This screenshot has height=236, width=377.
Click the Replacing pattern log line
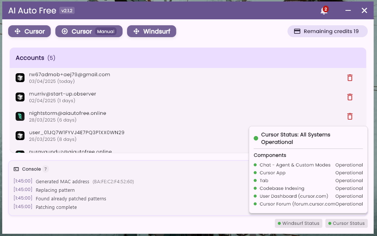point(44,190)
